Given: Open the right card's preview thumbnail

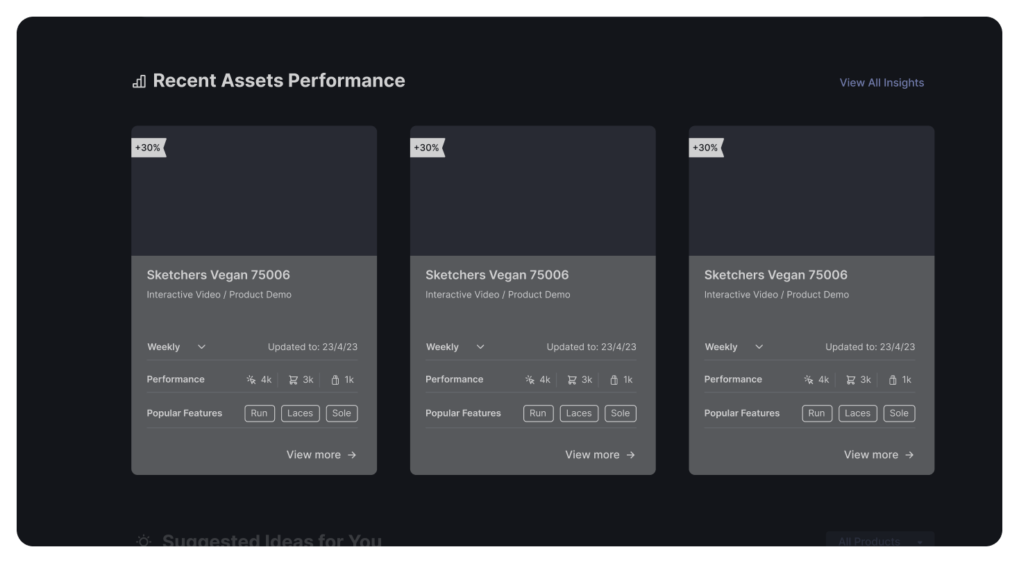Looking at the screenshot, I should 811,191.
